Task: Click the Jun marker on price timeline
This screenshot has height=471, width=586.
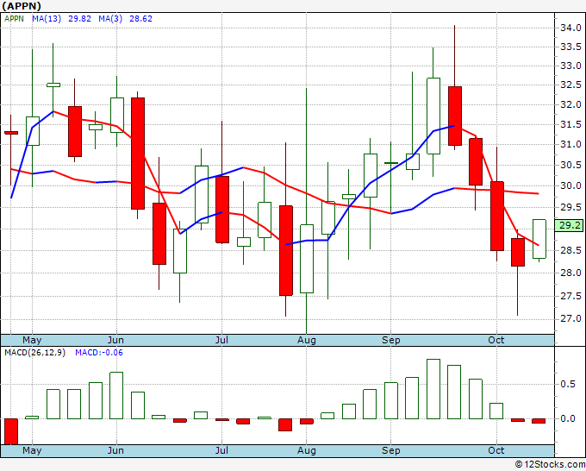Action: coord(115,340)
